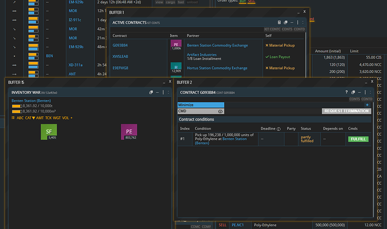Open Contract G093B84 tile options menu
This screenshot has width=387, height=229.
pos(370,93)
